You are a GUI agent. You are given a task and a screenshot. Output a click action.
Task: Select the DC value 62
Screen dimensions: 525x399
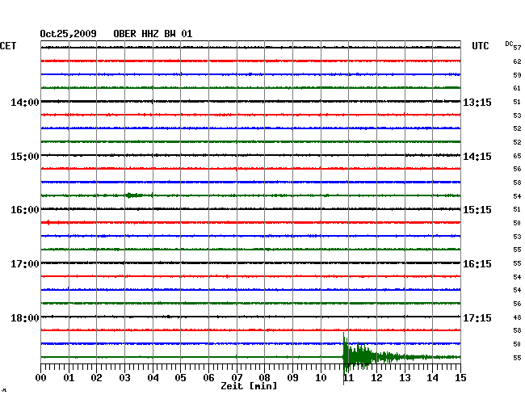[517, 61]
